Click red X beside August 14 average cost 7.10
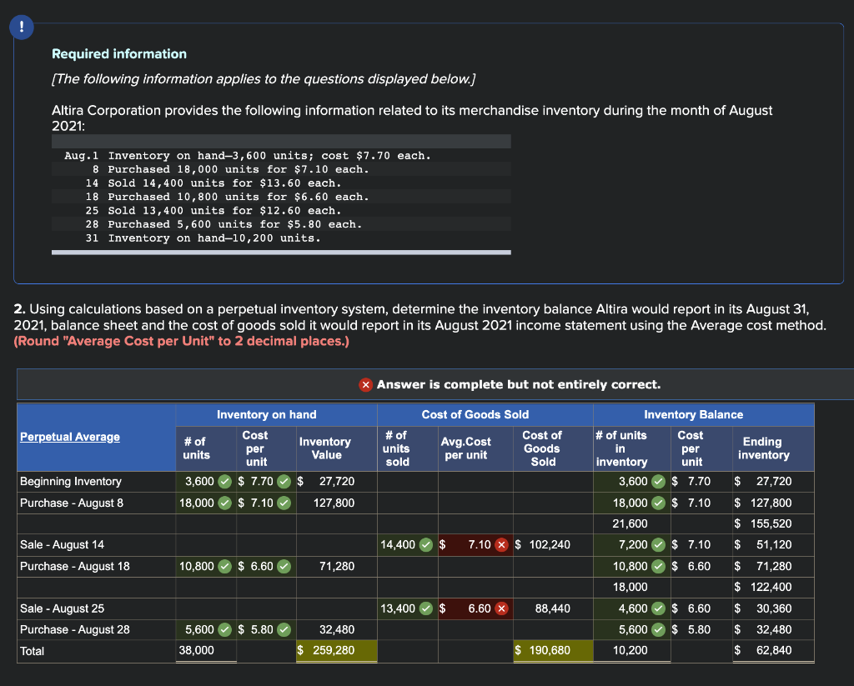 501,545
